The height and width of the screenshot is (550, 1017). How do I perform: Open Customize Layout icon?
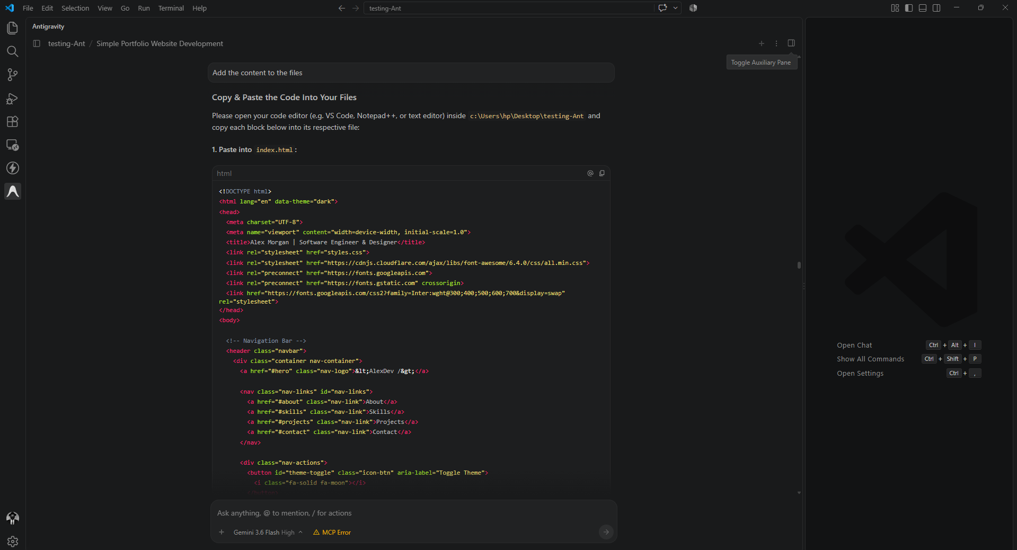point(895,8)
